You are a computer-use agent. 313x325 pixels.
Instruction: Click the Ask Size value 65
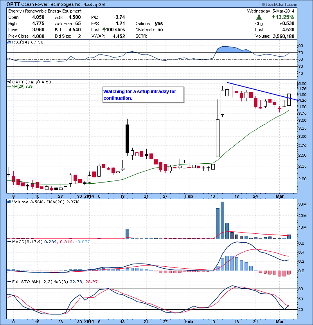(78, 23)
